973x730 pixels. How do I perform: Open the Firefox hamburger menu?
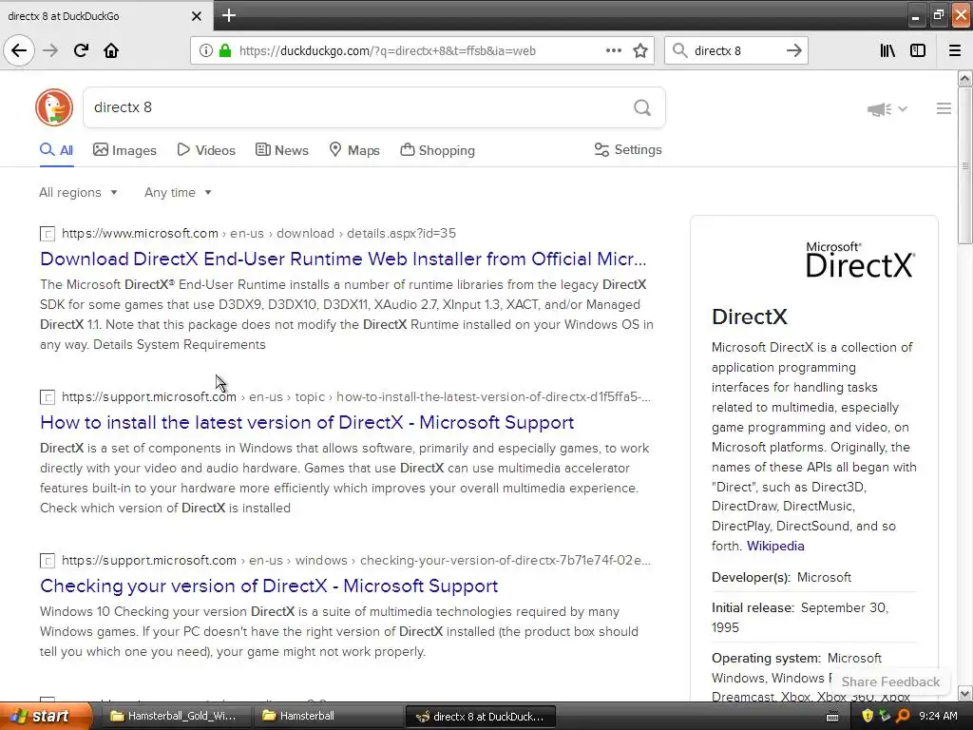(x=955, y=50)
